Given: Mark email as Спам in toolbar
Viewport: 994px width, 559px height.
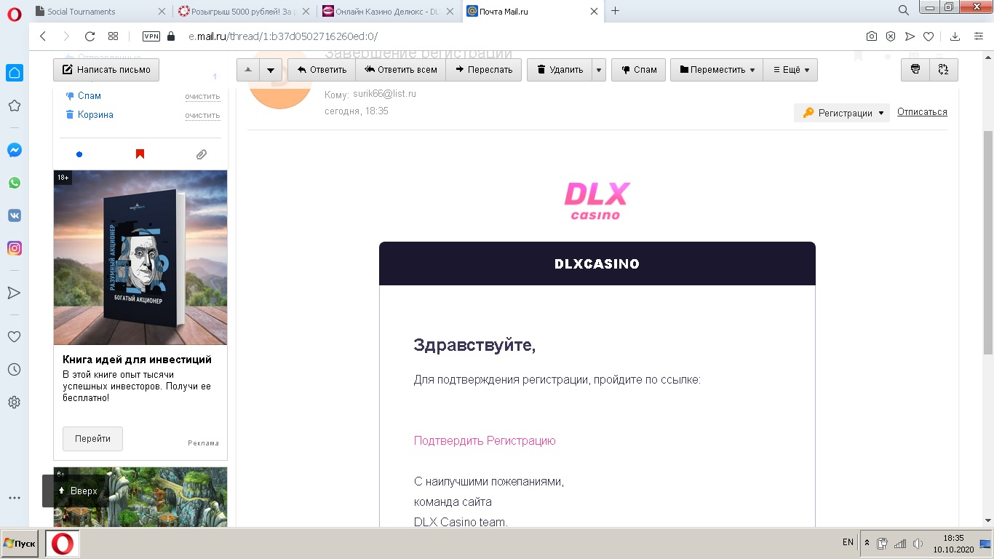Looking at the screenshot, I should 639,70.
